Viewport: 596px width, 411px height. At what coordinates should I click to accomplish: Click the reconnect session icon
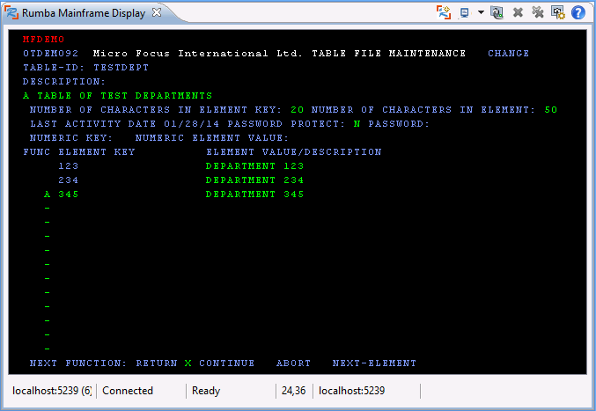[x=497, y=12]
